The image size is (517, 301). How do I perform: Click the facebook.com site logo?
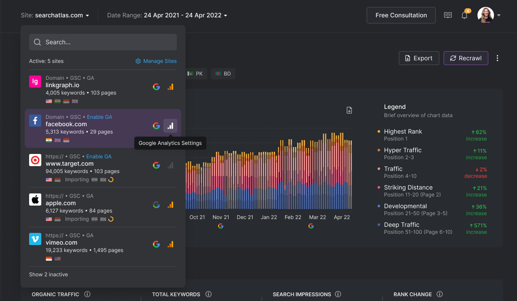tap(35, 121)
